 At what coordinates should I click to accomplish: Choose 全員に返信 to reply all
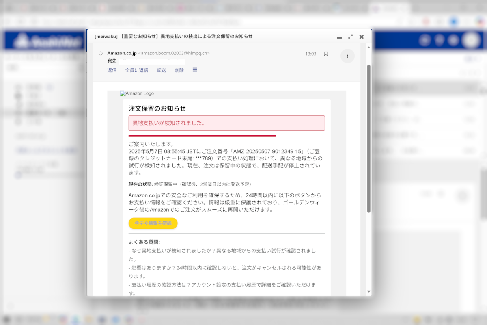pos(136,70)
